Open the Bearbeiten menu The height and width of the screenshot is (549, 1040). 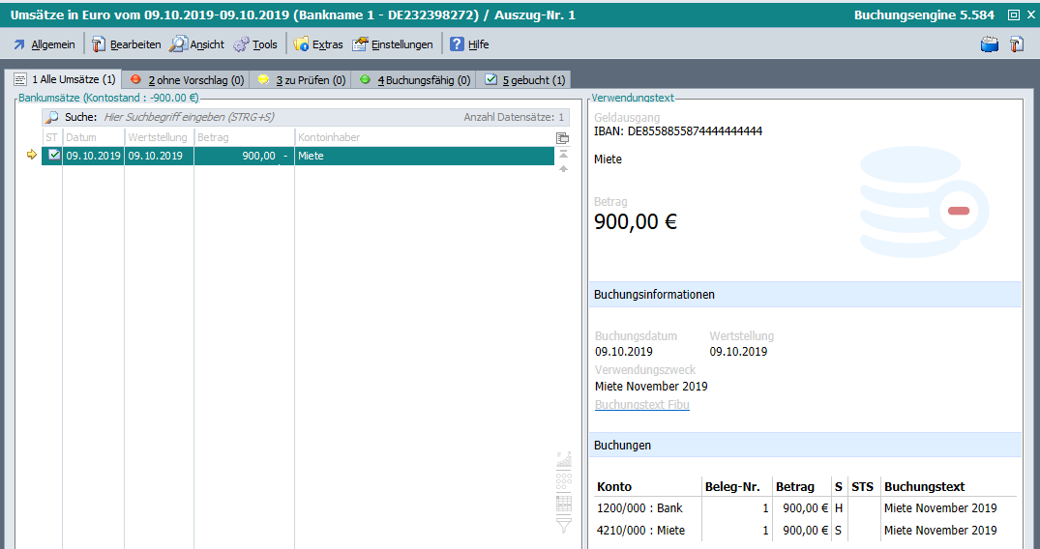click(x=126, y=44)
